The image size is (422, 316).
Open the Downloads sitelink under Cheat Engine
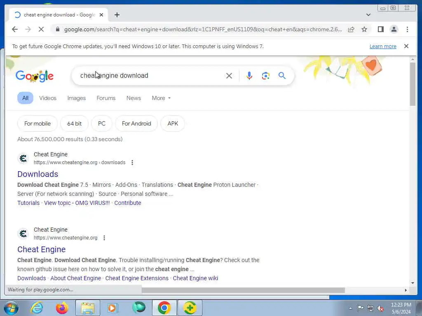pos(31,278)
